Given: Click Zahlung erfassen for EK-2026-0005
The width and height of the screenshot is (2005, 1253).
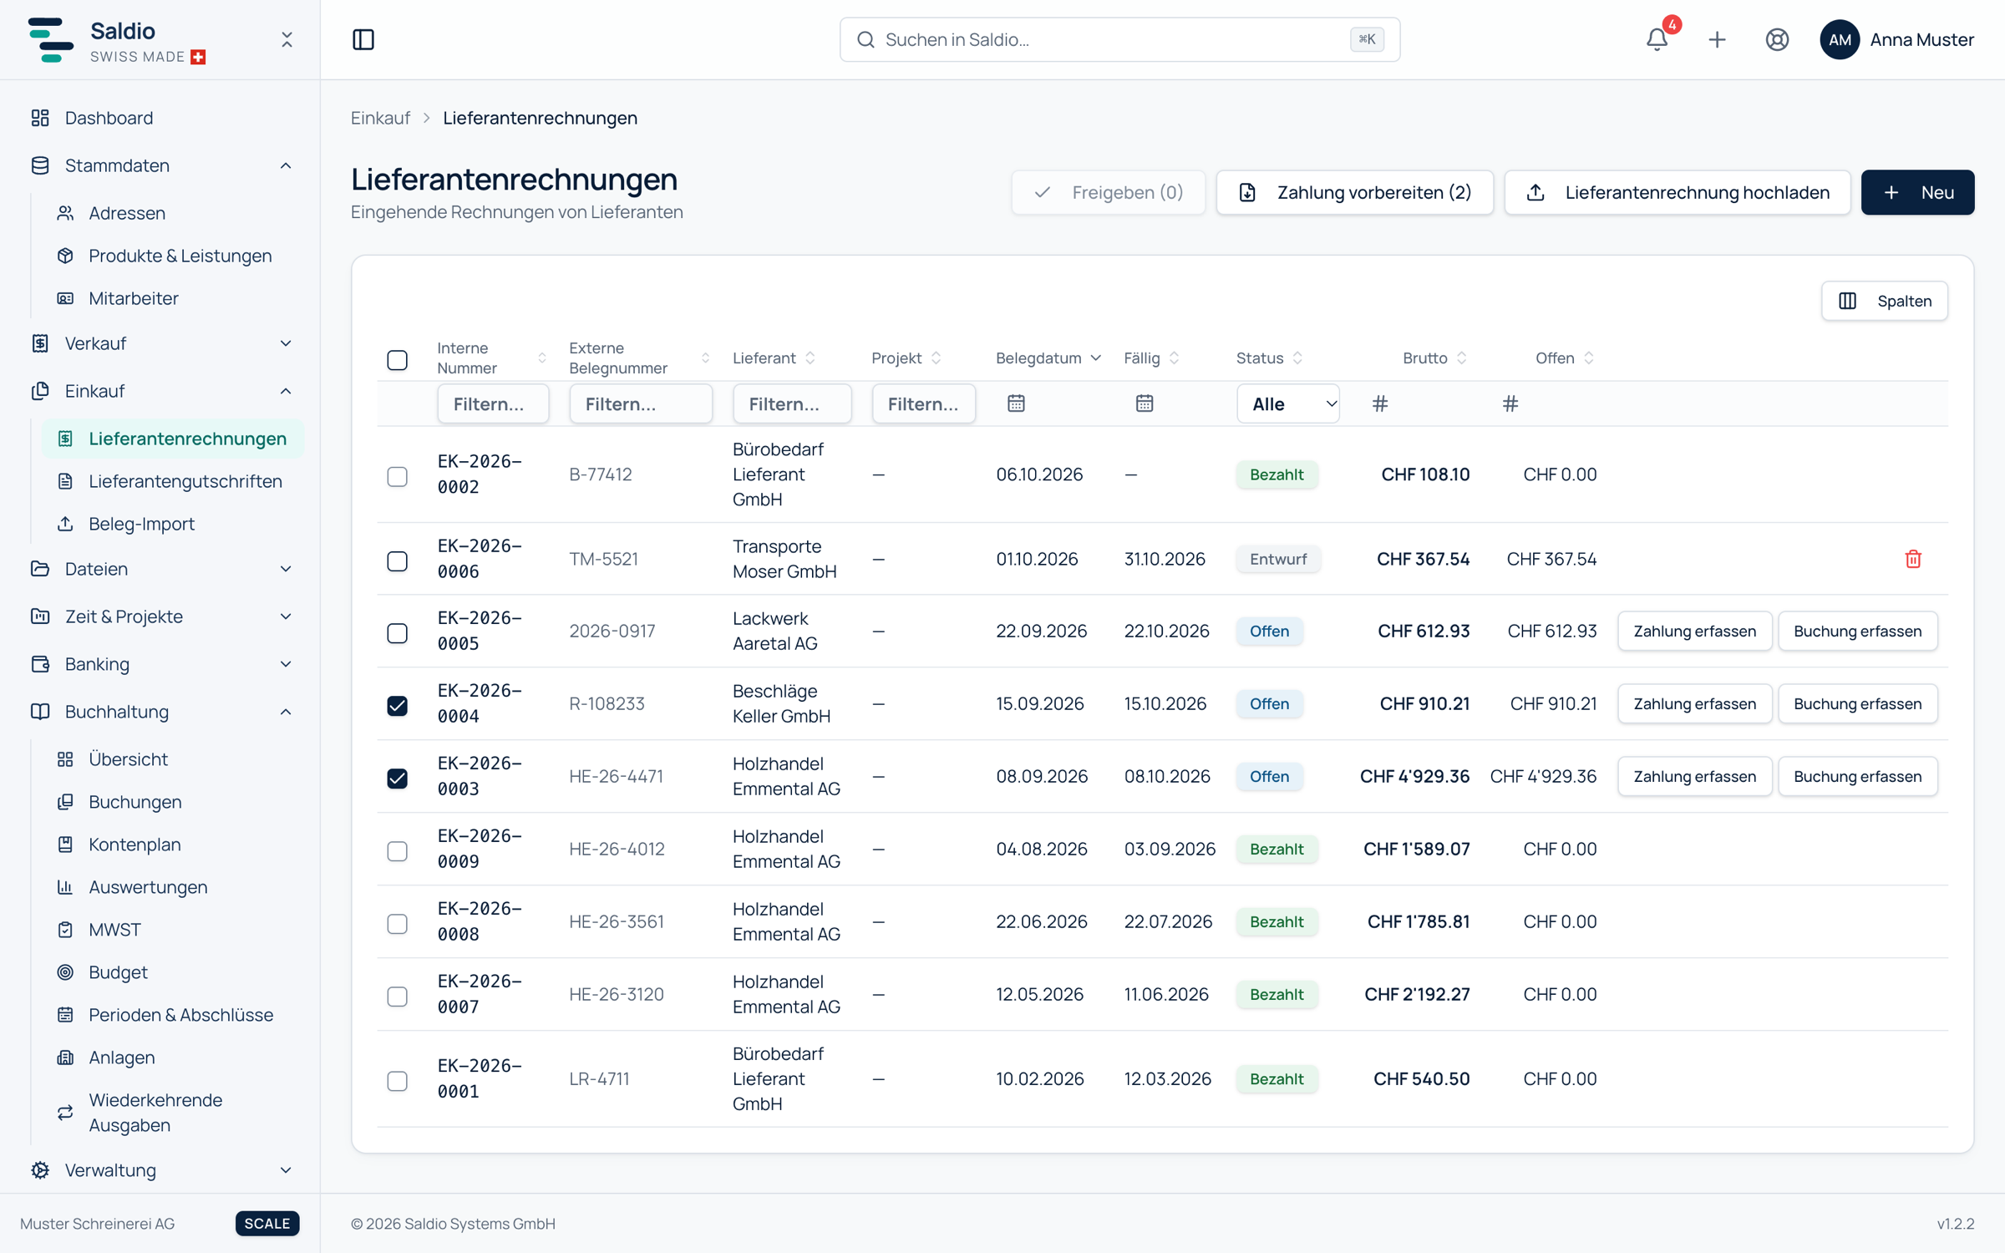Looking at the screenshot, I should tap(1694, 632).
